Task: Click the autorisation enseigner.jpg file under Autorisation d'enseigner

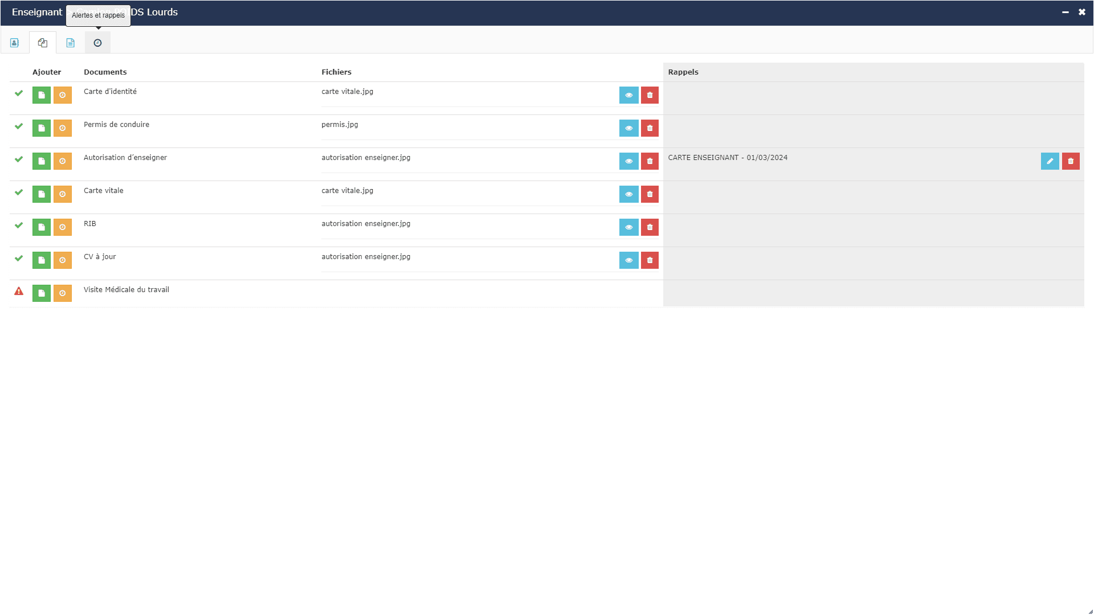Action: (366, 158)
